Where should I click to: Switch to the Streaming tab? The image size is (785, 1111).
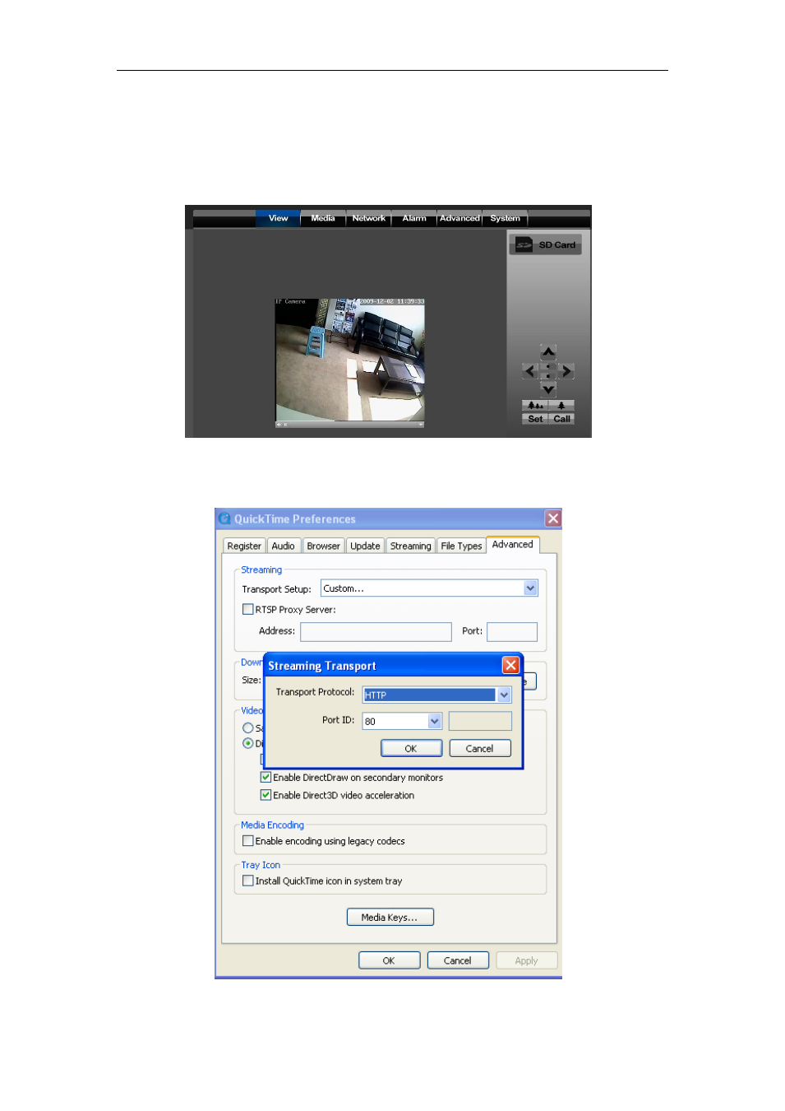coord(410,546)
